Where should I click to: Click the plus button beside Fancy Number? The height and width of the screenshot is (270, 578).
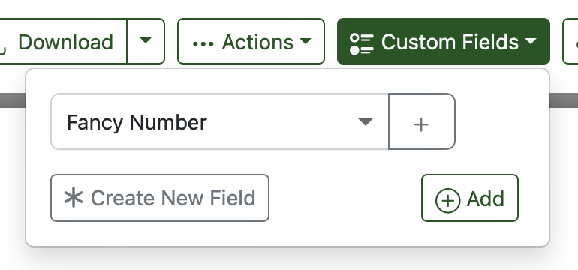tap(422, 121)
